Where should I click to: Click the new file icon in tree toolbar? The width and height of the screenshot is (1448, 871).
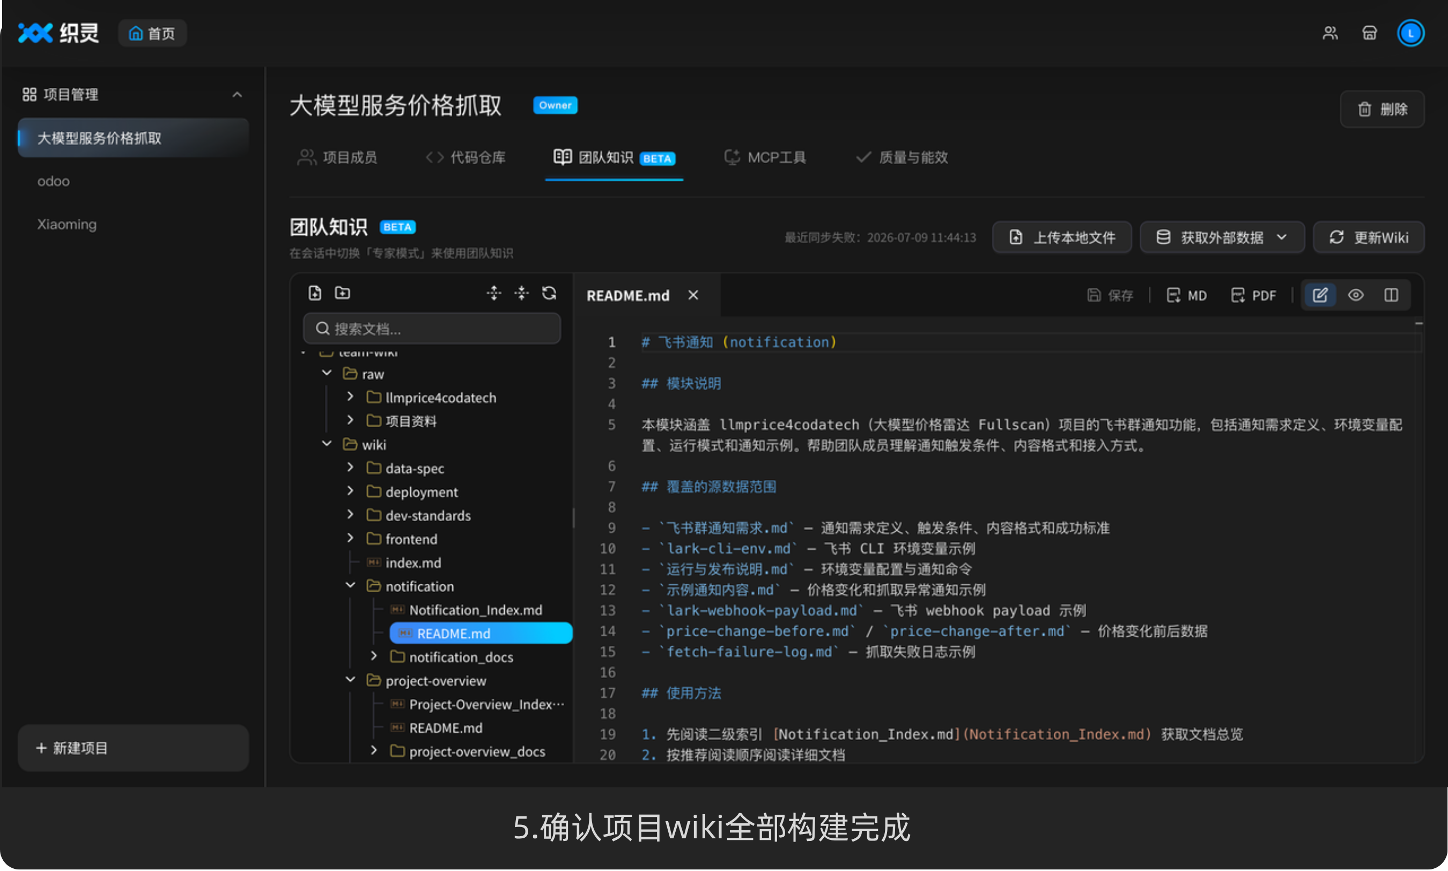coord(315,293)
